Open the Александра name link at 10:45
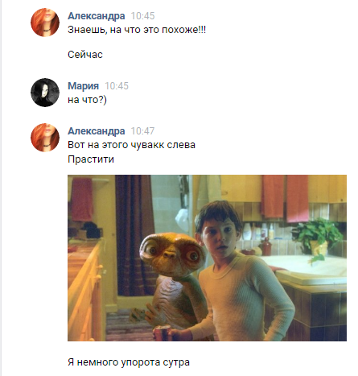Screen dimensions: 358x376 [x=96, y=16]
